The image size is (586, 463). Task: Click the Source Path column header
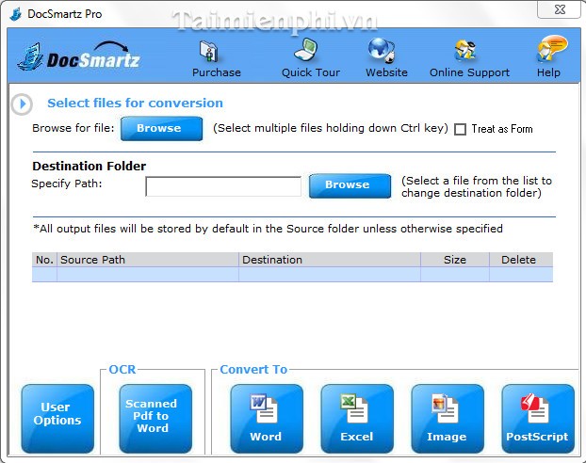148,260
